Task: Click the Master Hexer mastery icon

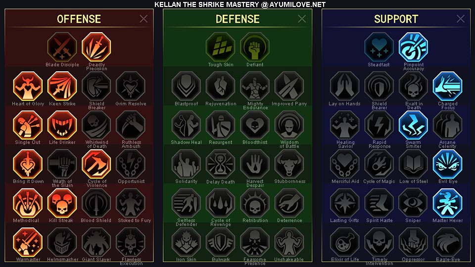Action: [447, 203]
